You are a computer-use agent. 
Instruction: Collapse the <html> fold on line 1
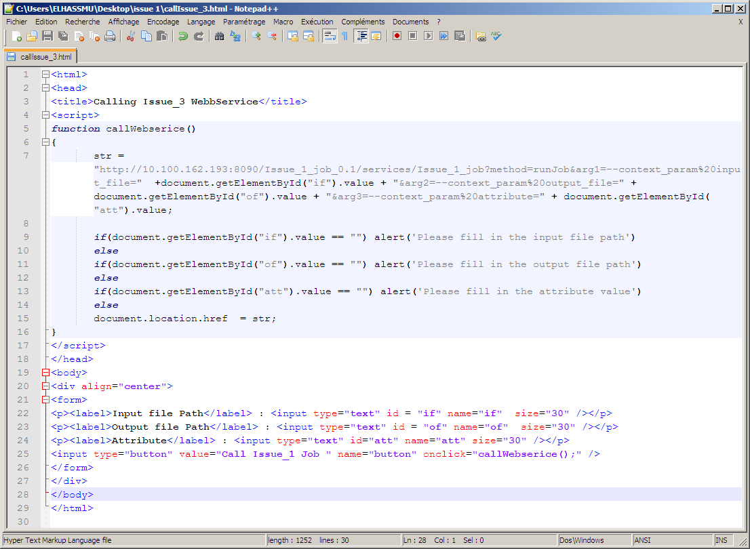(45, 75)
